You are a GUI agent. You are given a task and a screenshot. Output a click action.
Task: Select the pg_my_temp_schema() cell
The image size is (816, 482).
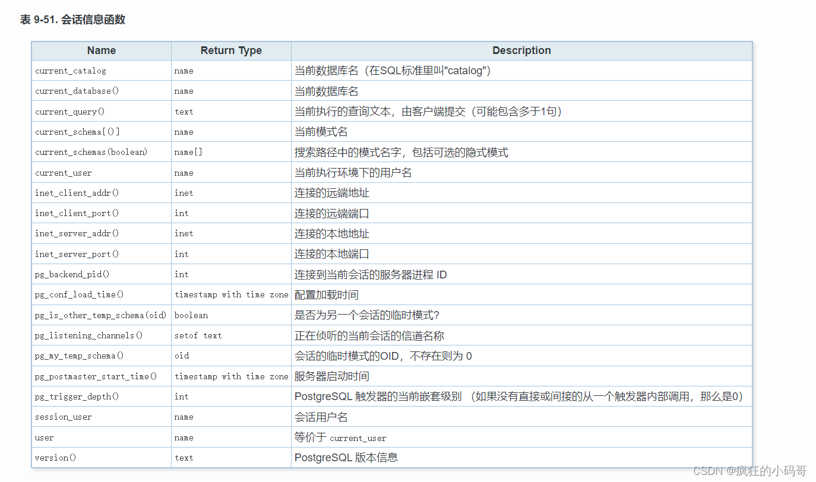tap(102, 356)
